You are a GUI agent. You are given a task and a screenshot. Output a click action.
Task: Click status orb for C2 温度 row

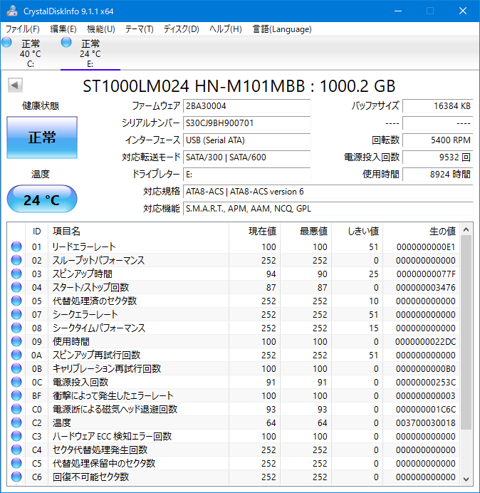coord(16,422)
